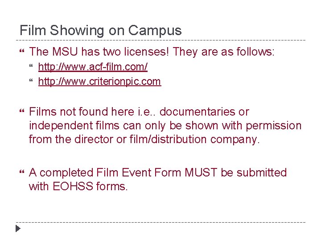Select the 'Film Showing on Campus' title
Screen dimensions: 321x240
pyautogui.click(x=100, y=31)
